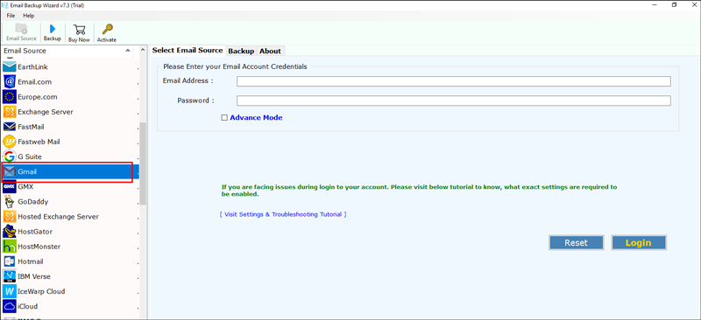Select the iCloud text label
701x320 pixels.
(x=28, y=306)
